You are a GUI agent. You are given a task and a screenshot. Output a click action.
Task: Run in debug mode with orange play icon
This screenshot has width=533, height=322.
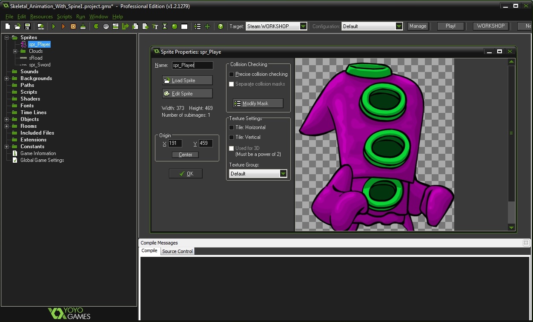pos(63,26)
